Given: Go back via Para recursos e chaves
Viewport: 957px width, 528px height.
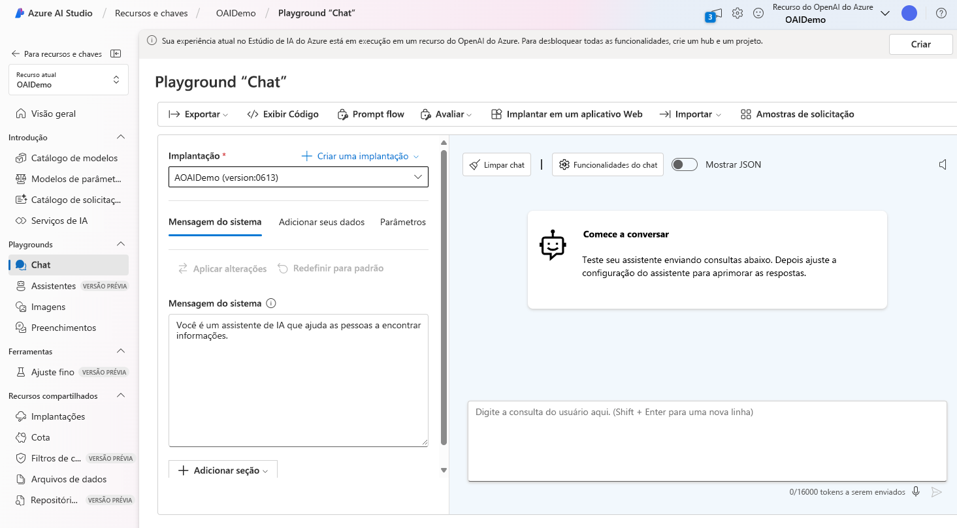Looking at the screenshot, I should coord(56,54).
